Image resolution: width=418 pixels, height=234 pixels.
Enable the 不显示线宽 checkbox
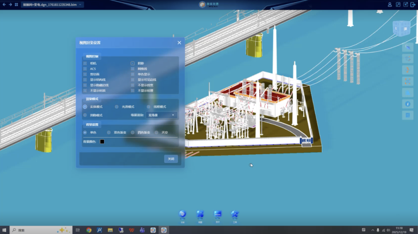coord(132,85)
